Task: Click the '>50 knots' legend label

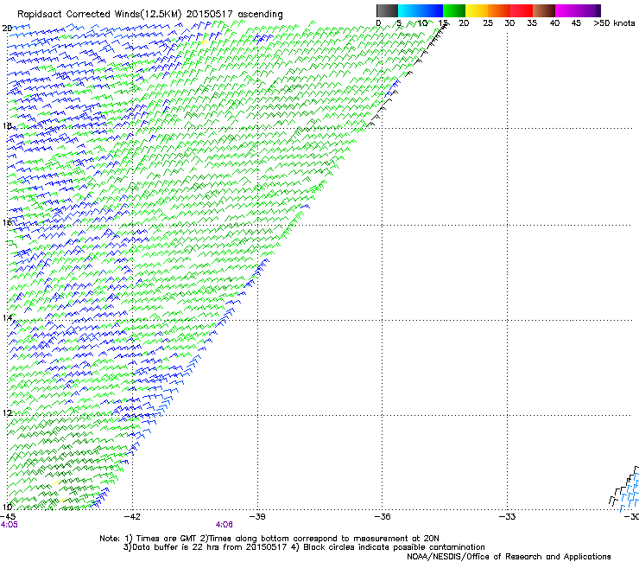Action: [614, 23]
